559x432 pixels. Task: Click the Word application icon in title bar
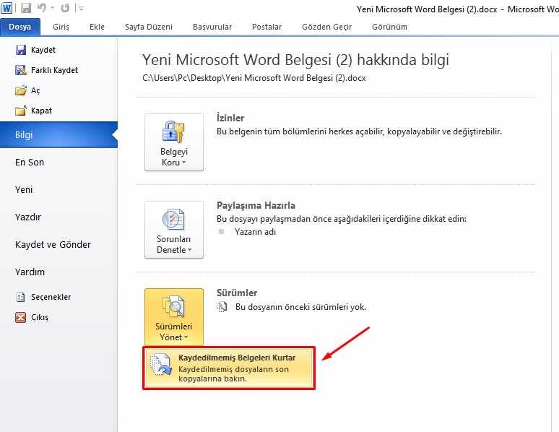pyautogui.click(x=7, y=9)
